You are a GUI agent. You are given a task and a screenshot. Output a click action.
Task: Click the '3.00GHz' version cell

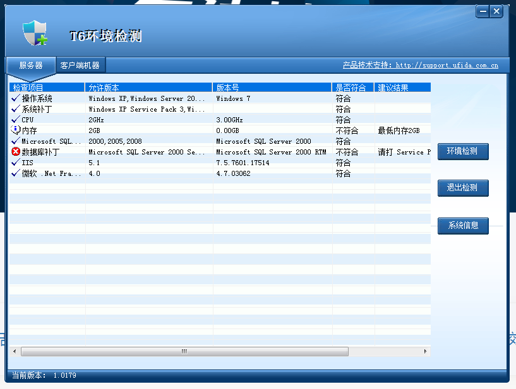[229, 120]
